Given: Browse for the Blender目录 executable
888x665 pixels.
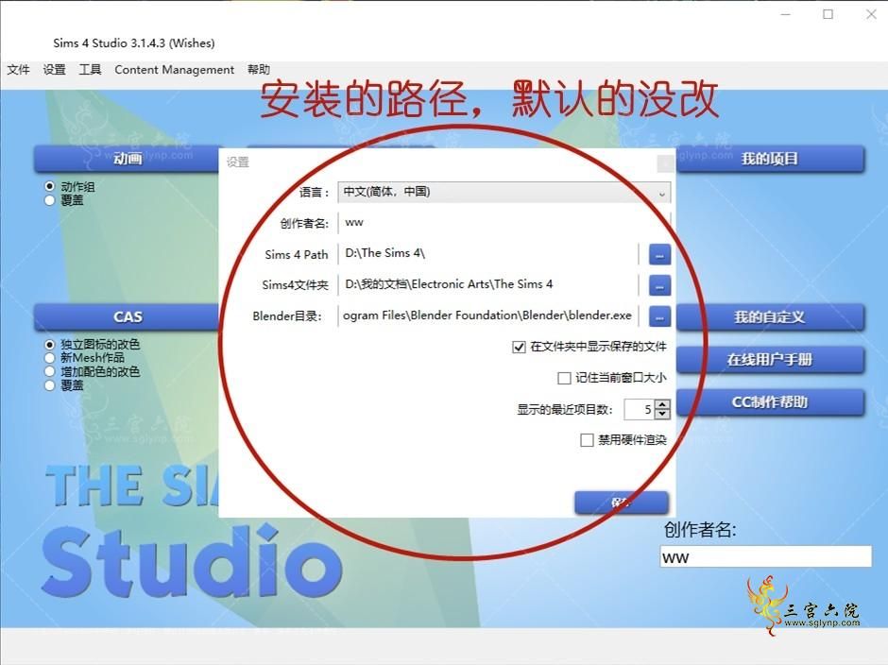Looking at the screenshot, I should [x=659, y=317].
